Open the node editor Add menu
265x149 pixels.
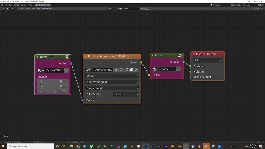(x=33, y=9)
